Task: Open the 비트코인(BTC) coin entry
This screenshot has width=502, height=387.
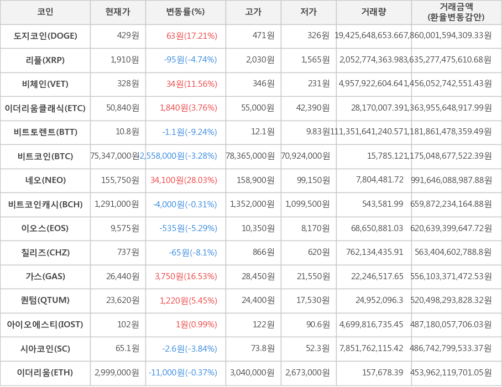Action: pyautogui.click(x=45, y=156)
